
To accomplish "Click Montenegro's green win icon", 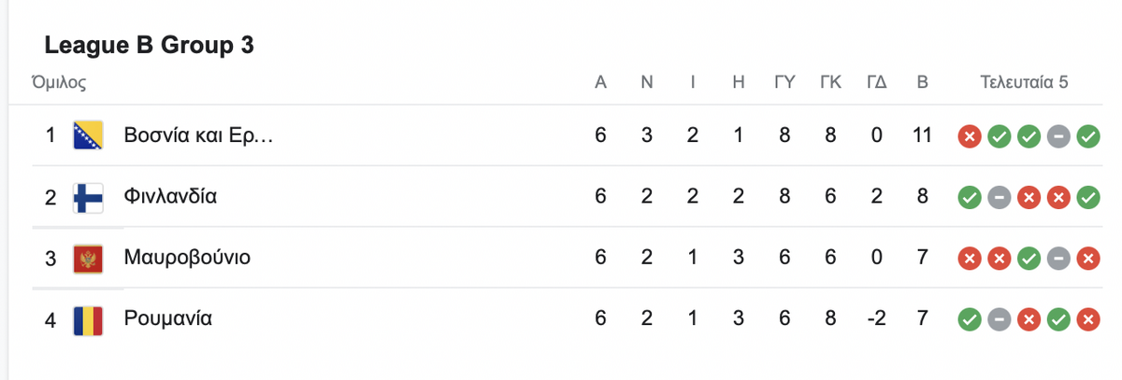I will tap(1028, 259).
